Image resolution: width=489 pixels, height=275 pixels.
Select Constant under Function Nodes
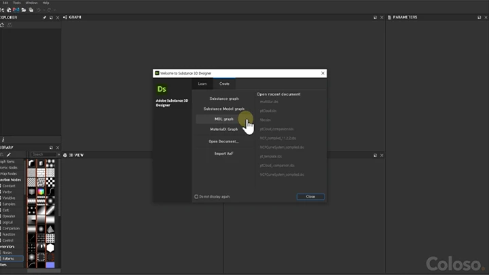coord(9,186)
